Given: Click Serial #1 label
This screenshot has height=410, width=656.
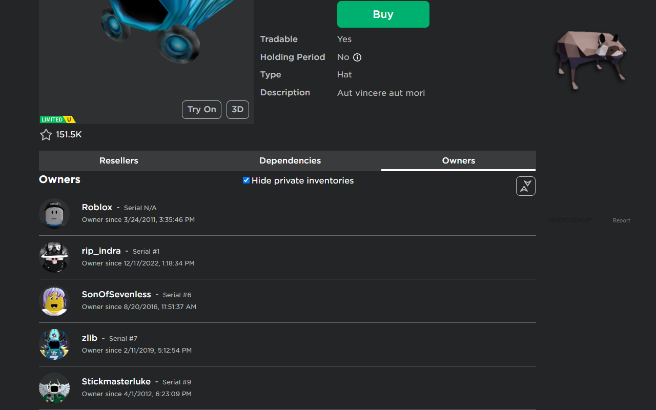Looking at the screenshot, I should tap(146, 252).
